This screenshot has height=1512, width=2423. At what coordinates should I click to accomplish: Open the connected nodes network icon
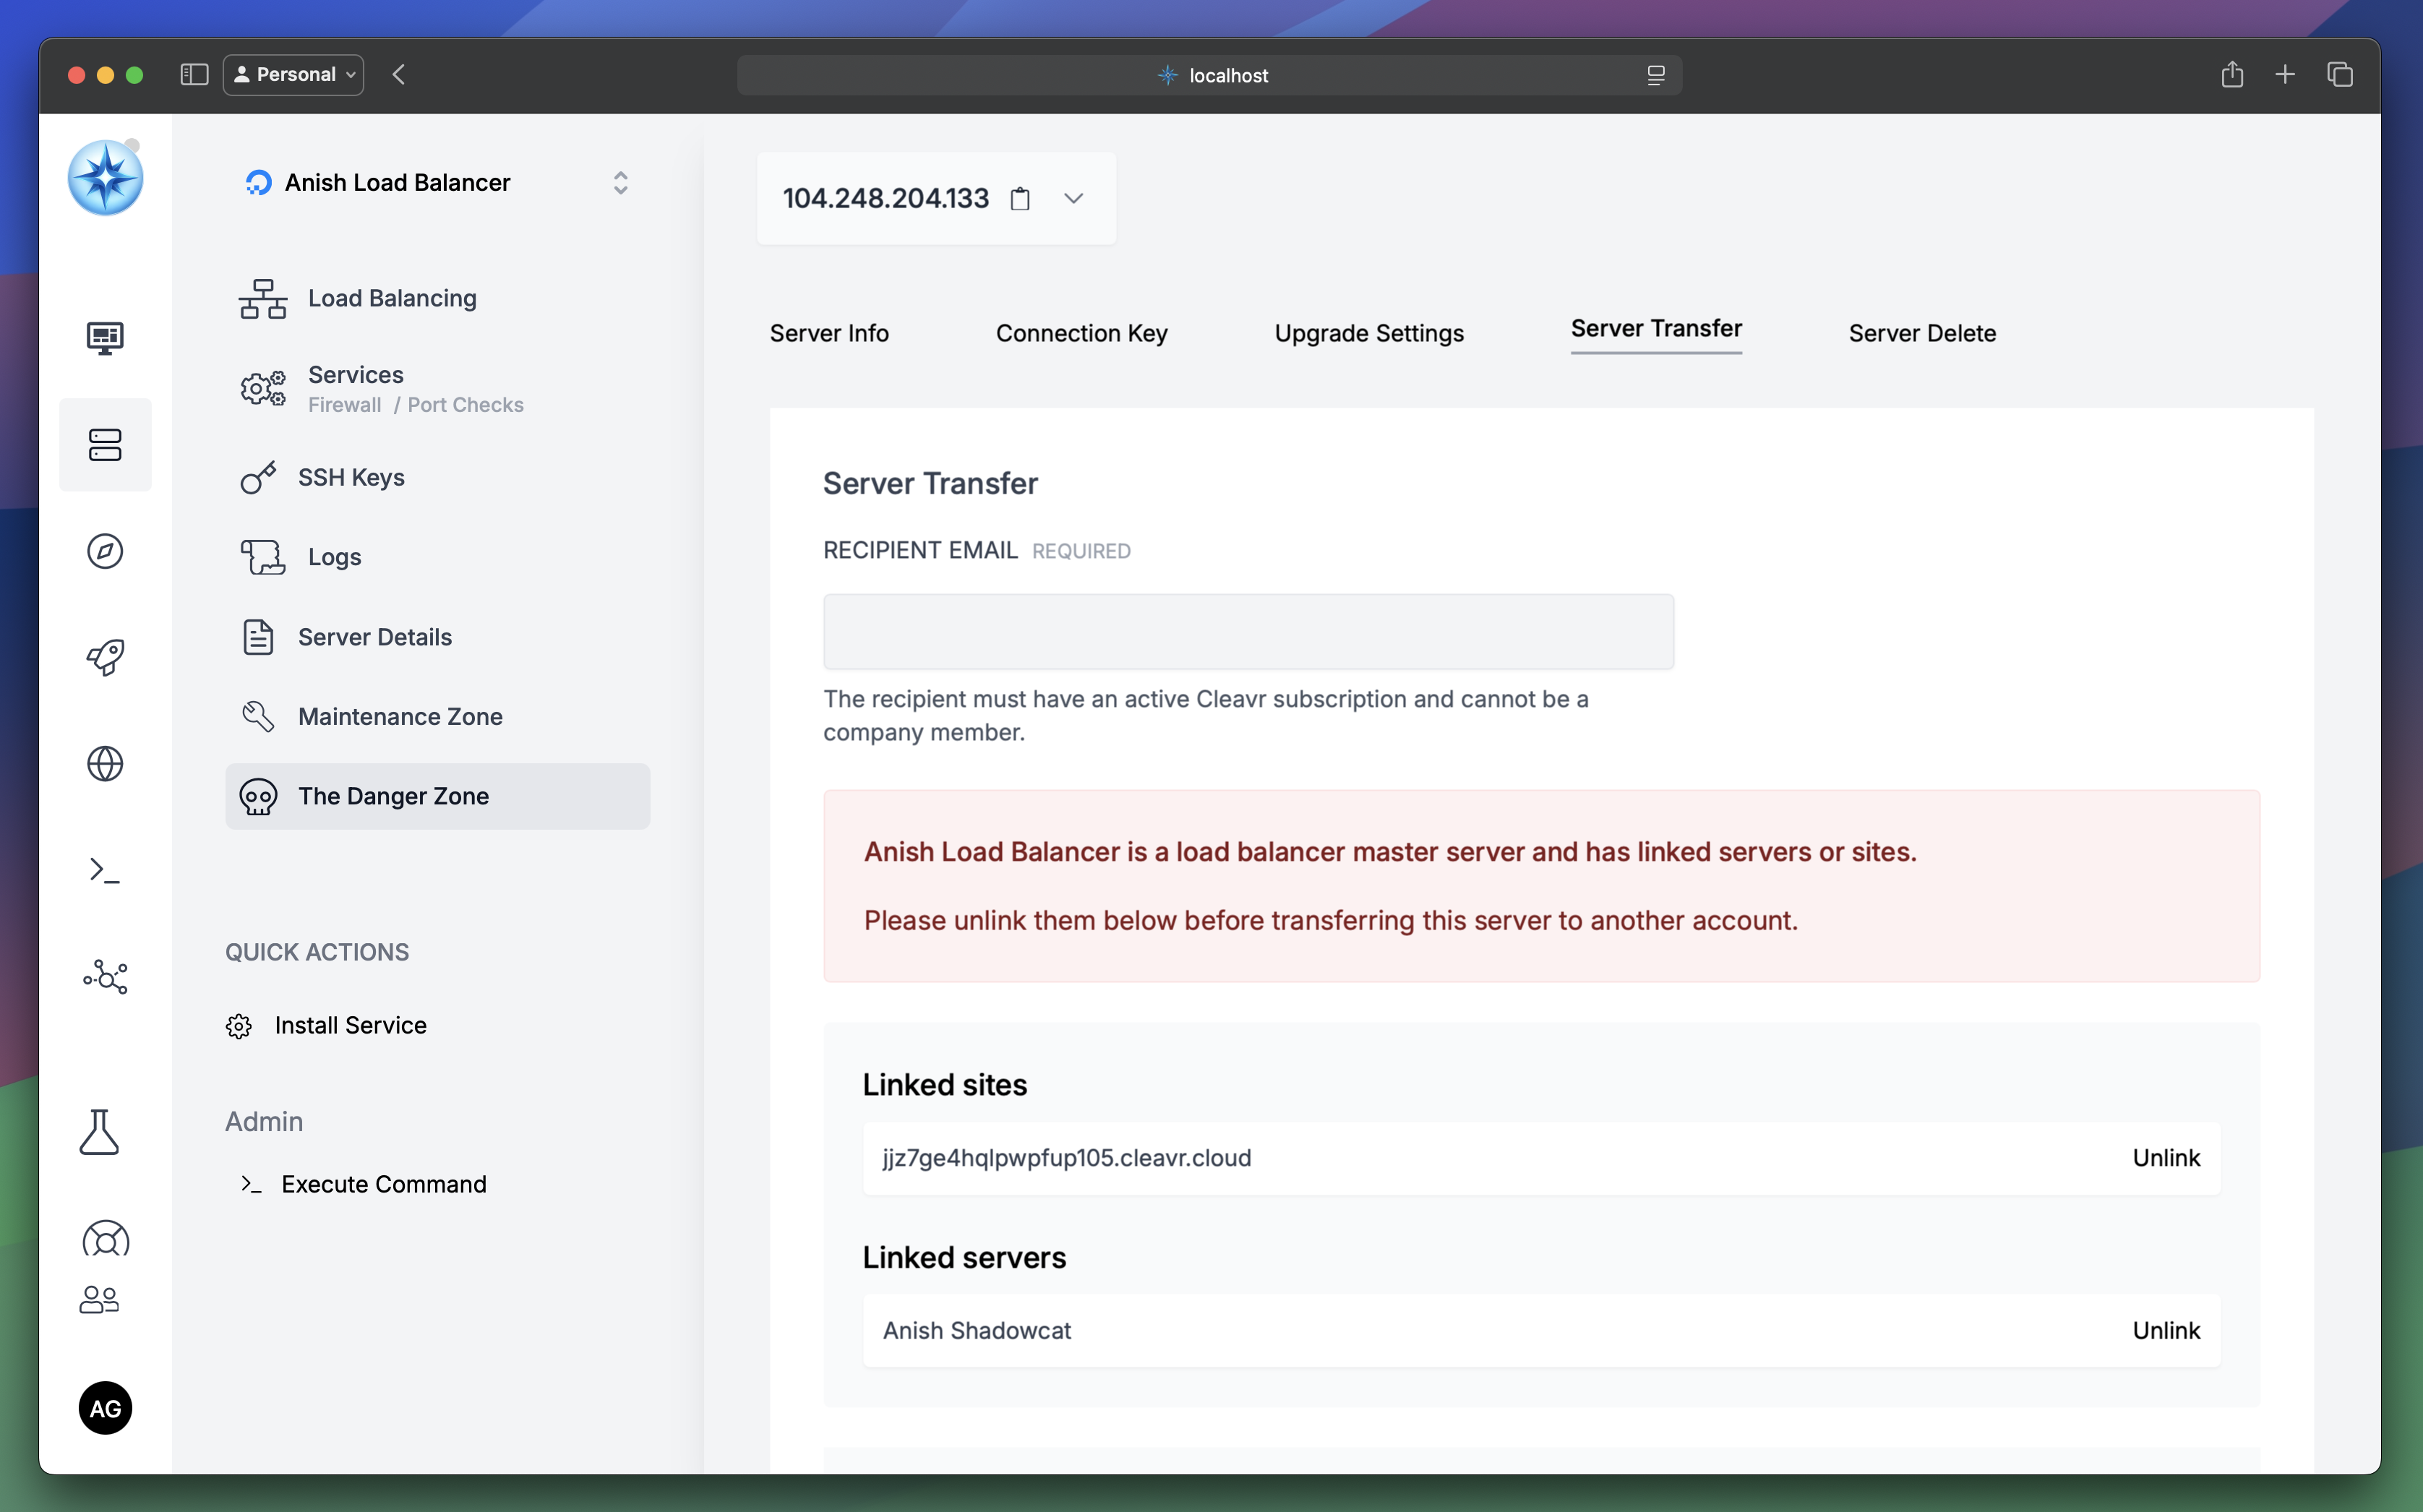click(x=105, y=976)
